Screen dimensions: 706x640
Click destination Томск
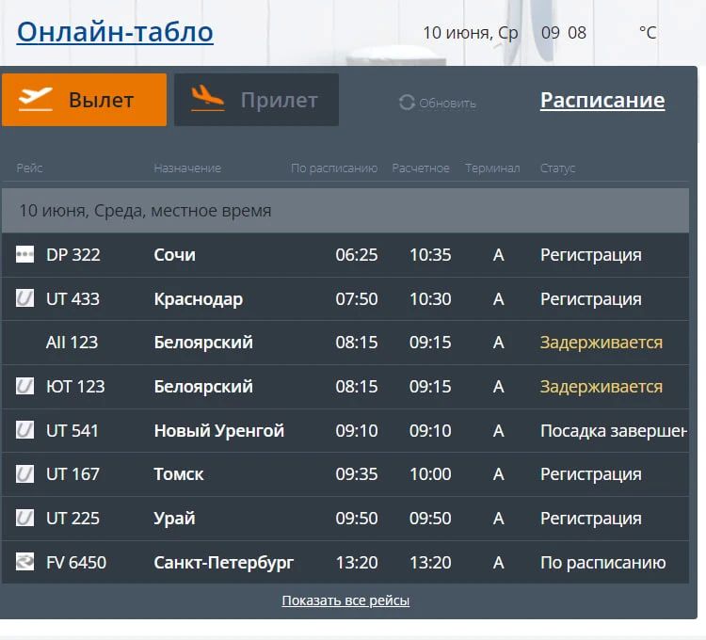point(178,474)
